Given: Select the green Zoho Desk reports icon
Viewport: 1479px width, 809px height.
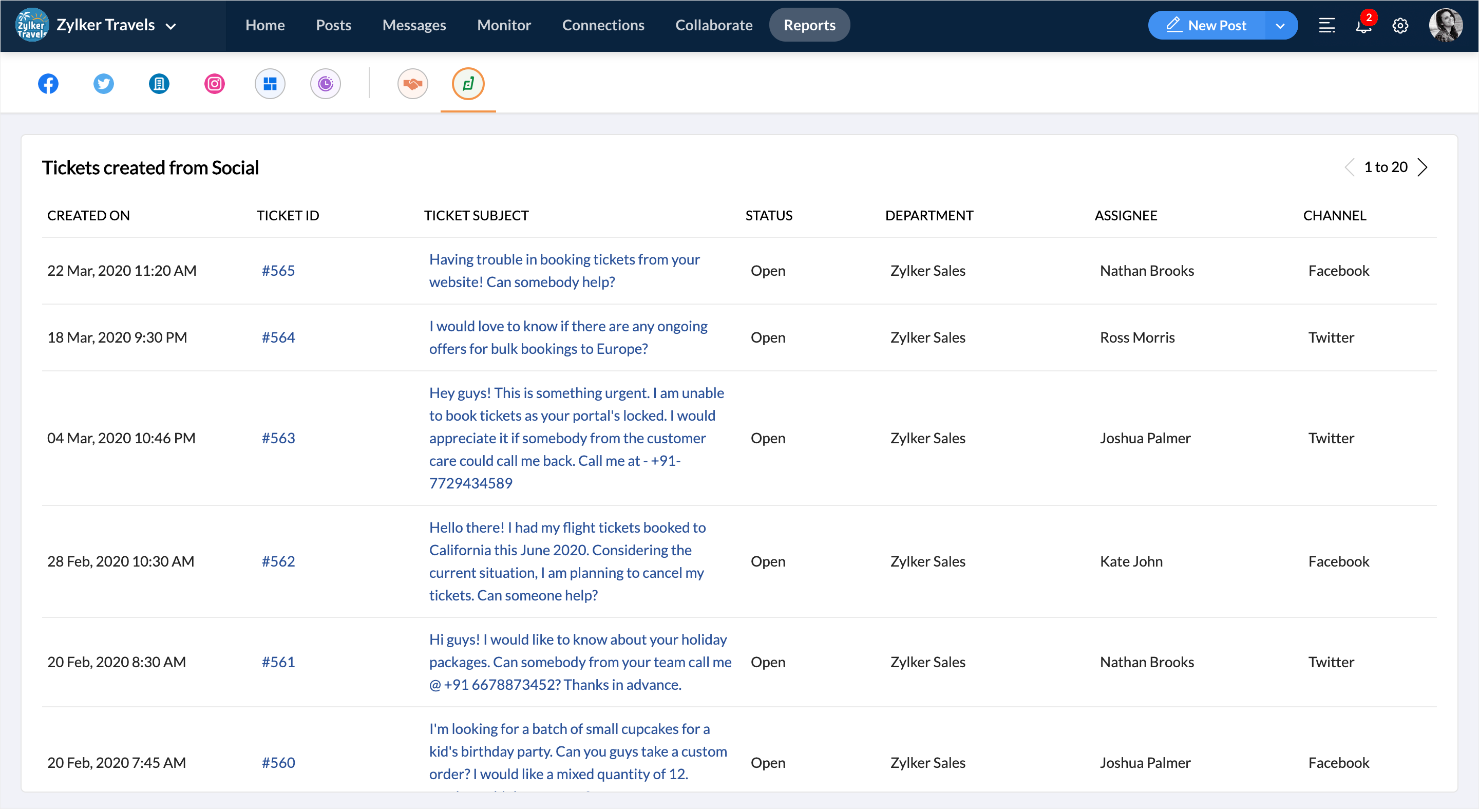Looking at the screenshot, I should tap(468, 84).
